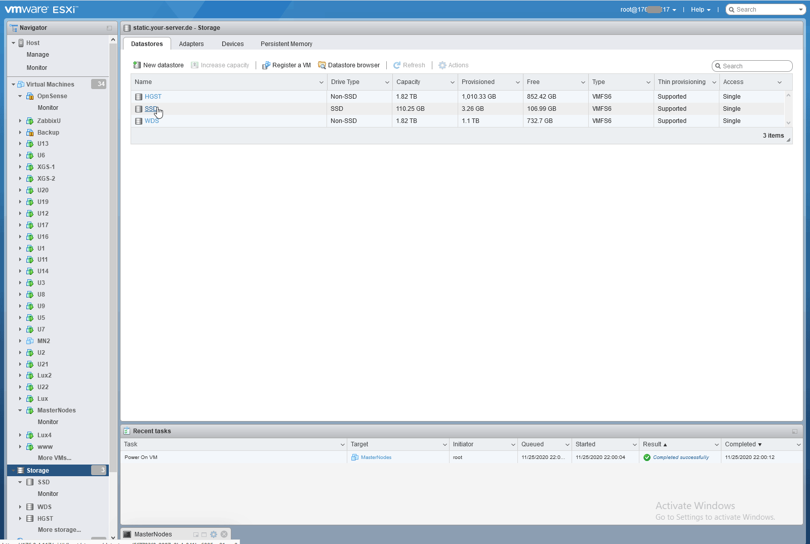The height and width of the screenshot is (544, 810).
Task: Click the More VMs... link
Action: pos(55,458)
